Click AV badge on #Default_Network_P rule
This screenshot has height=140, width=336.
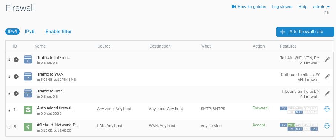click(283, 125)
